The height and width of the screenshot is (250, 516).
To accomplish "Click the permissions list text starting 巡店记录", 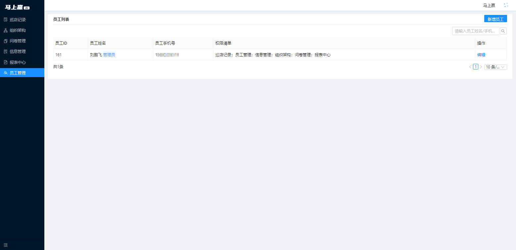I will 273,55.
